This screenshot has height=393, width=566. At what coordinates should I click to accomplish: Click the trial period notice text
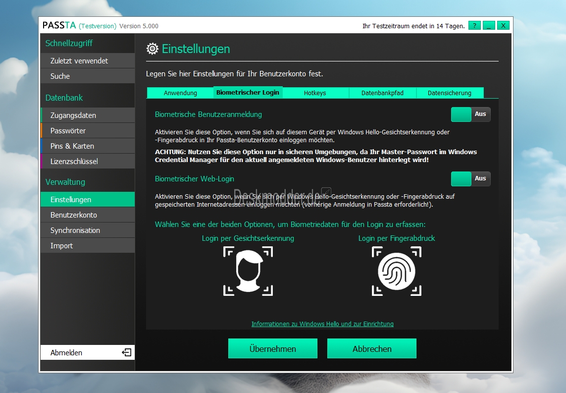[x=413, y=26]
